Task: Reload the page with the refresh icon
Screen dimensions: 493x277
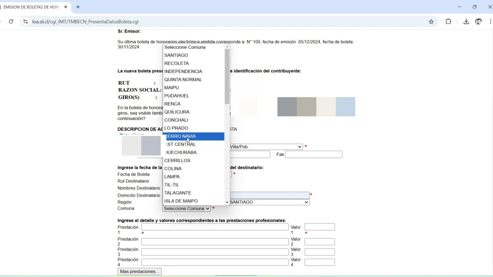Action: (11, 22)
